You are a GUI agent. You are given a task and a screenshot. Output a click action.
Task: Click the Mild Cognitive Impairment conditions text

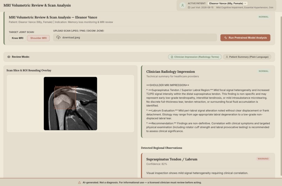pos(245,8)
